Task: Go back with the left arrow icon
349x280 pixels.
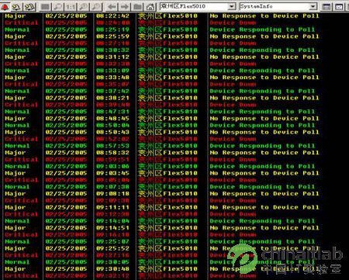Action: pyautogui.click(x=112, y=6)
